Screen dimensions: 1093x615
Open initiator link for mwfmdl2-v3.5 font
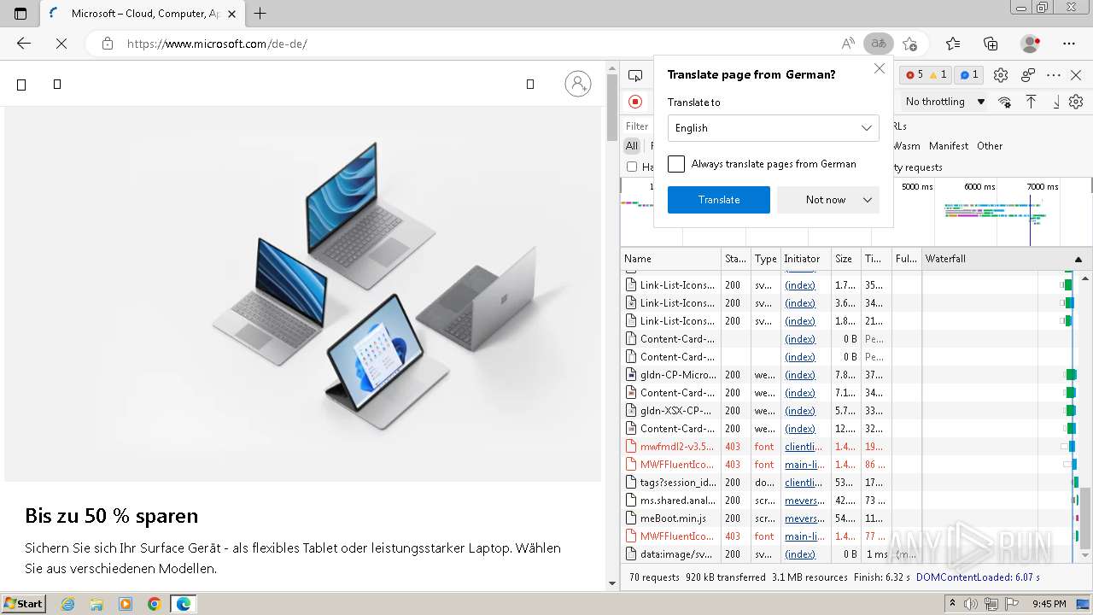804,447
